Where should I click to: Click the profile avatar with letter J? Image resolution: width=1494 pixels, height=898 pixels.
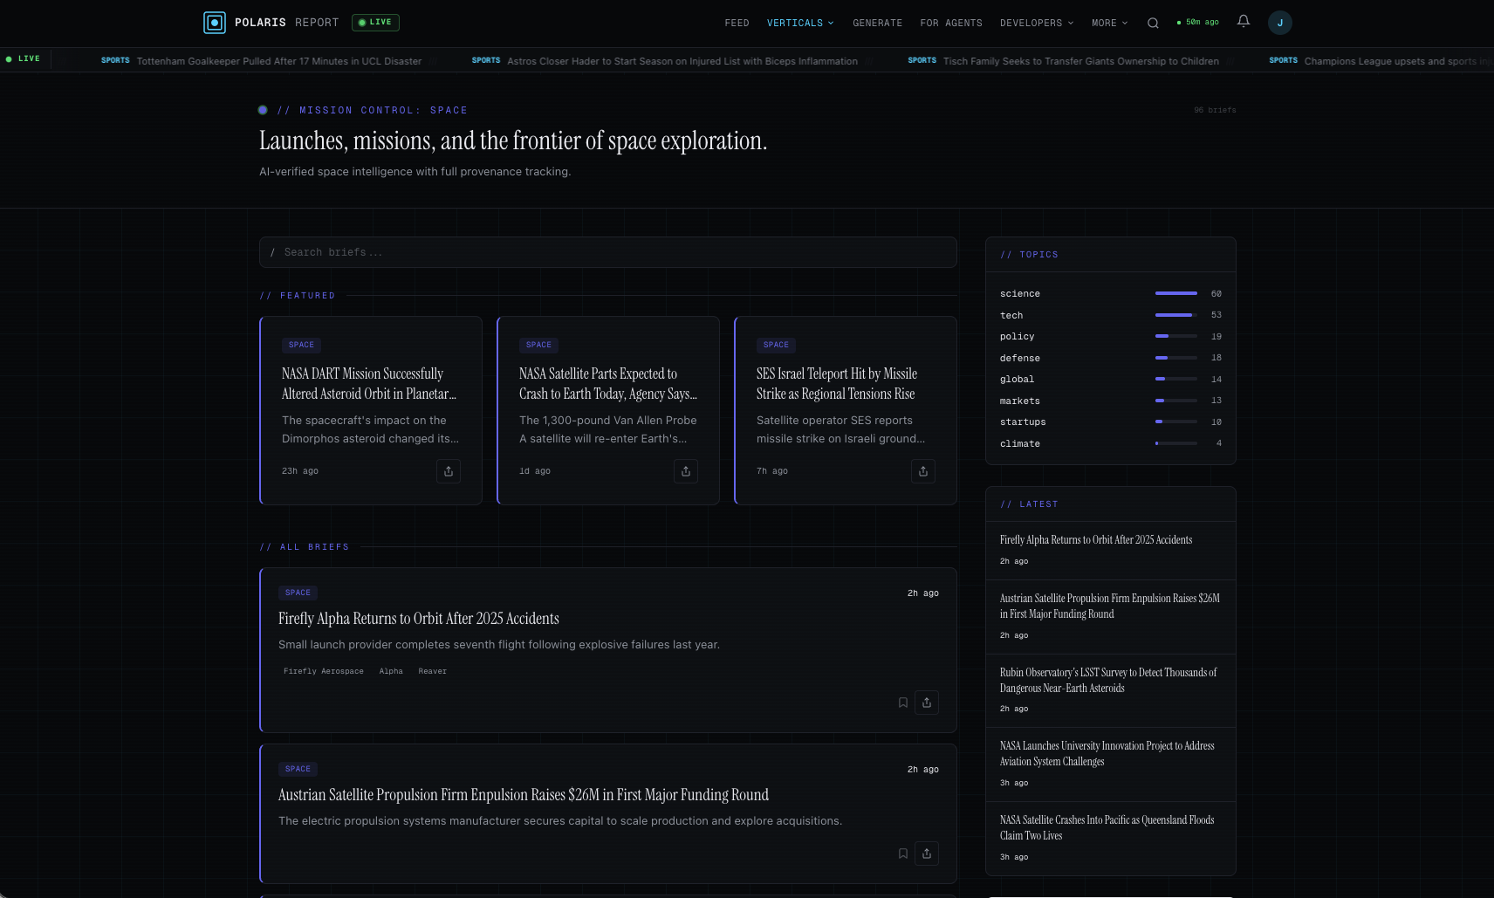1280,22
